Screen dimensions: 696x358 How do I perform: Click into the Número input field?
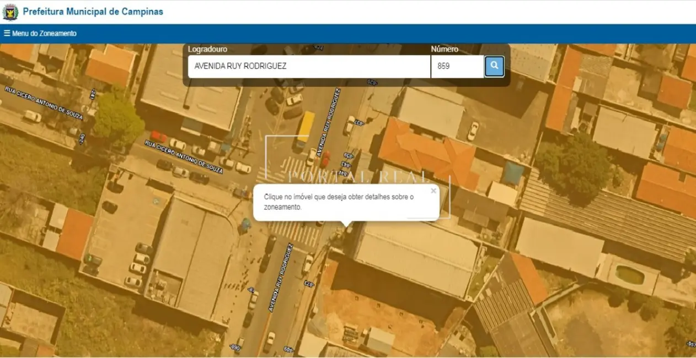point(457,67)
